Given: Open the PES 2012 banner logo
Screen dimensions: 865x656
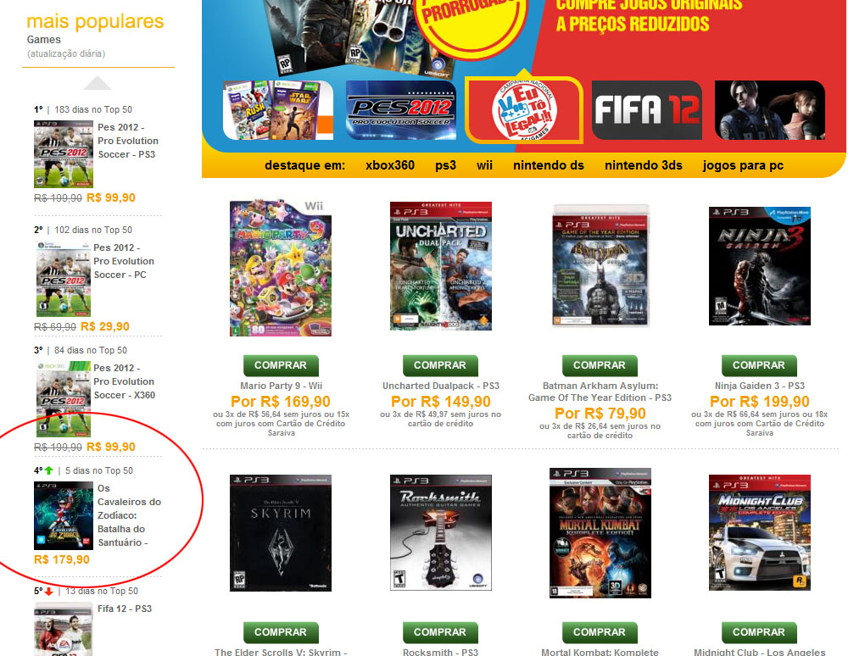Looking at the screenshot, I should click(x=401, y=110).
